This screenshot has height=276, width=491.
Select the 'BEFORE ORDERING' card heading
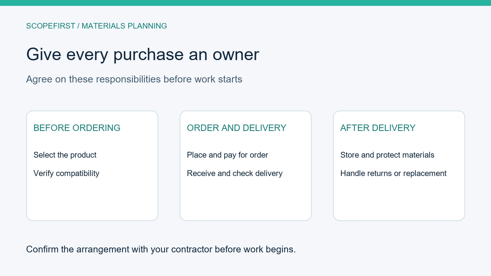click(77, 128)
